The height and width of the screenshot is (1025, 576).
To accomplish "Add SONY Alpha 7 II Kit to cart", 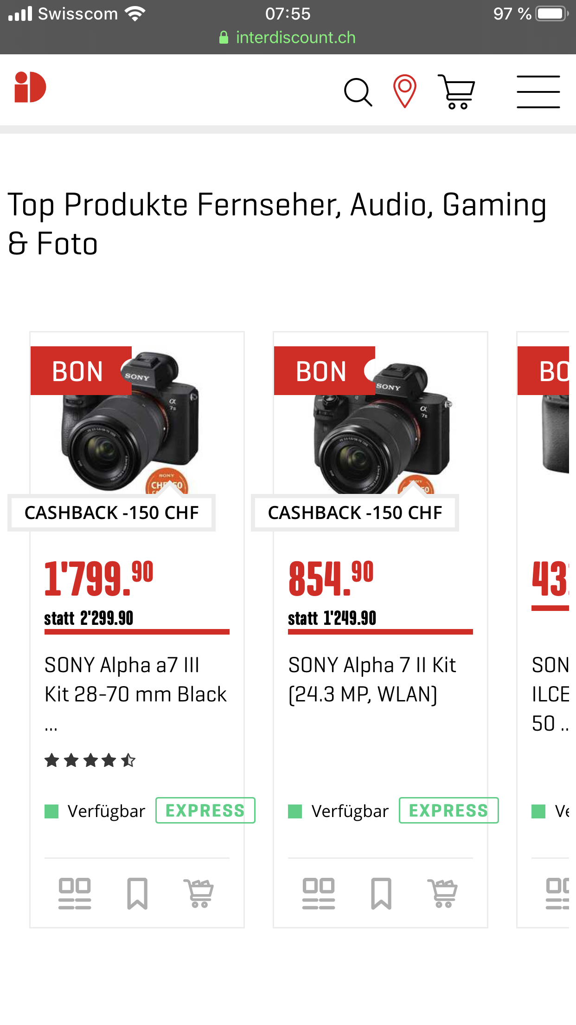I will click(443, 893).
